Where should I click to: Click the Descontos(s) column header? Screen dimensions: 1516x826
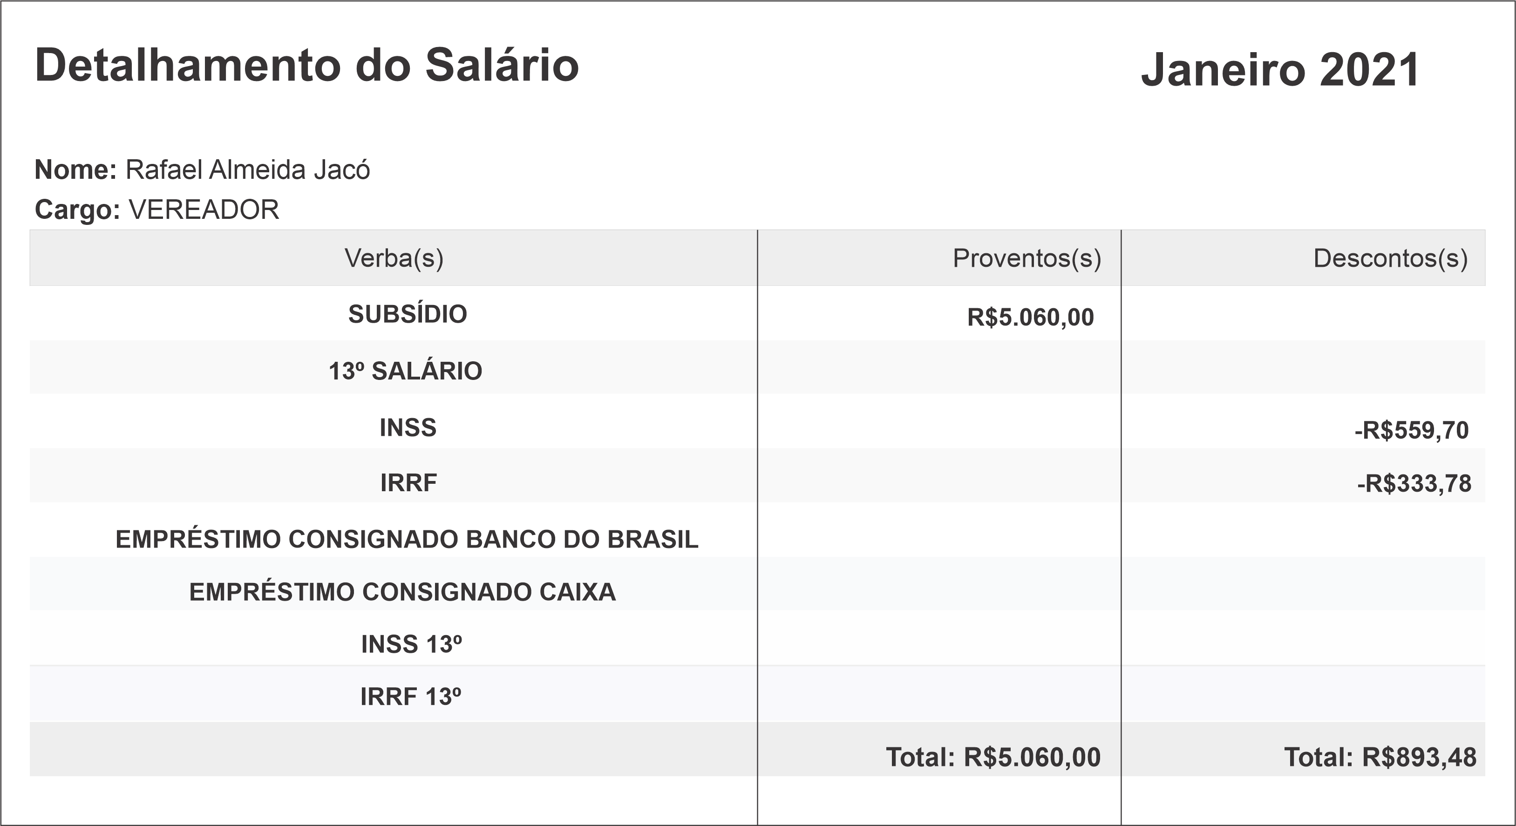coord(1390,258)
